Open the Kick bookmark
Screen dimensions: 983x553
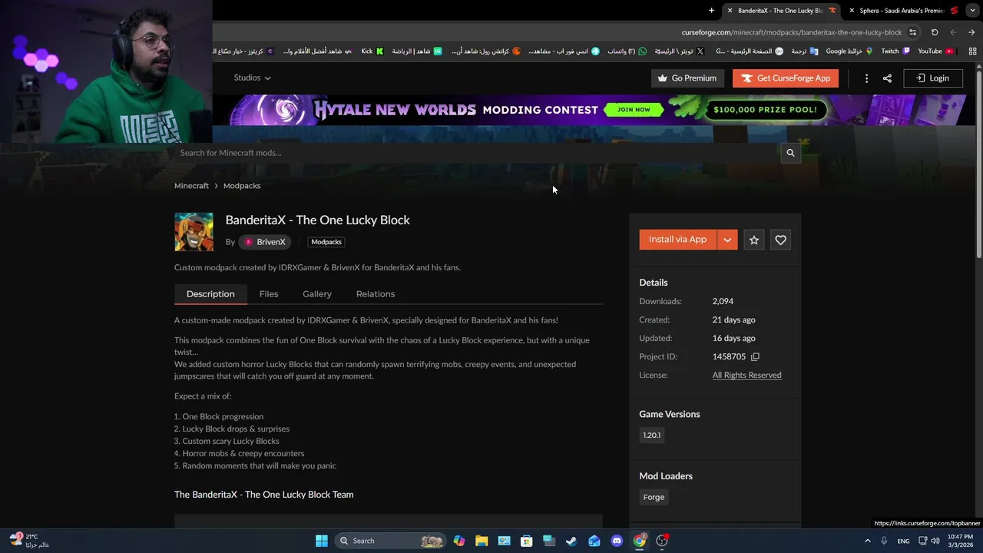[x=372, y=51]
